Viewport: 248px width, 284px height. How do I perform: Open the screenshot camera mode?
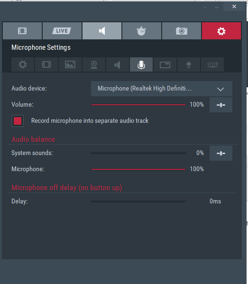coord(182,31)
